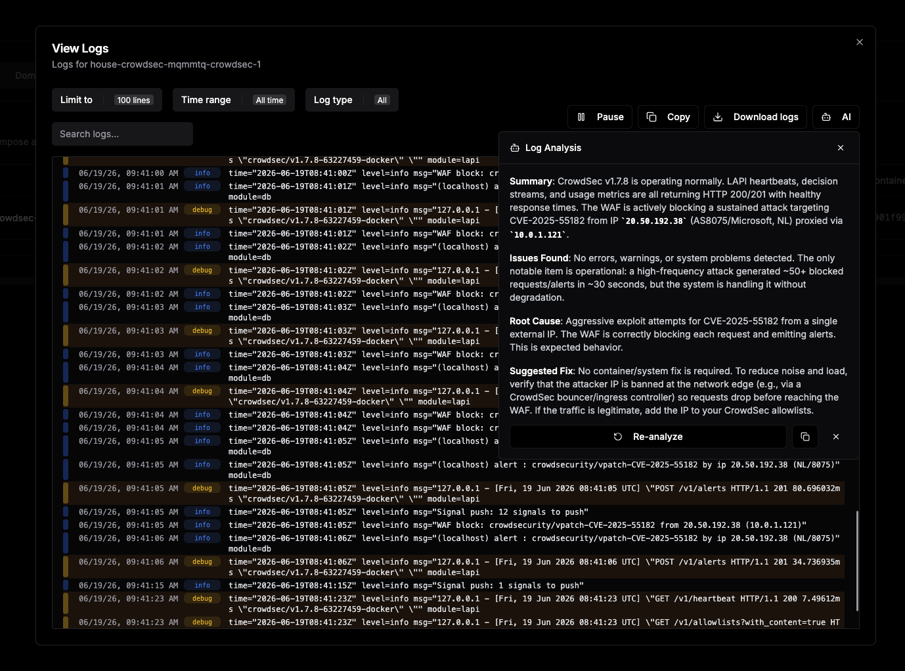
Task: Close the Log Analysis panel header
Action: click(841, 148)
